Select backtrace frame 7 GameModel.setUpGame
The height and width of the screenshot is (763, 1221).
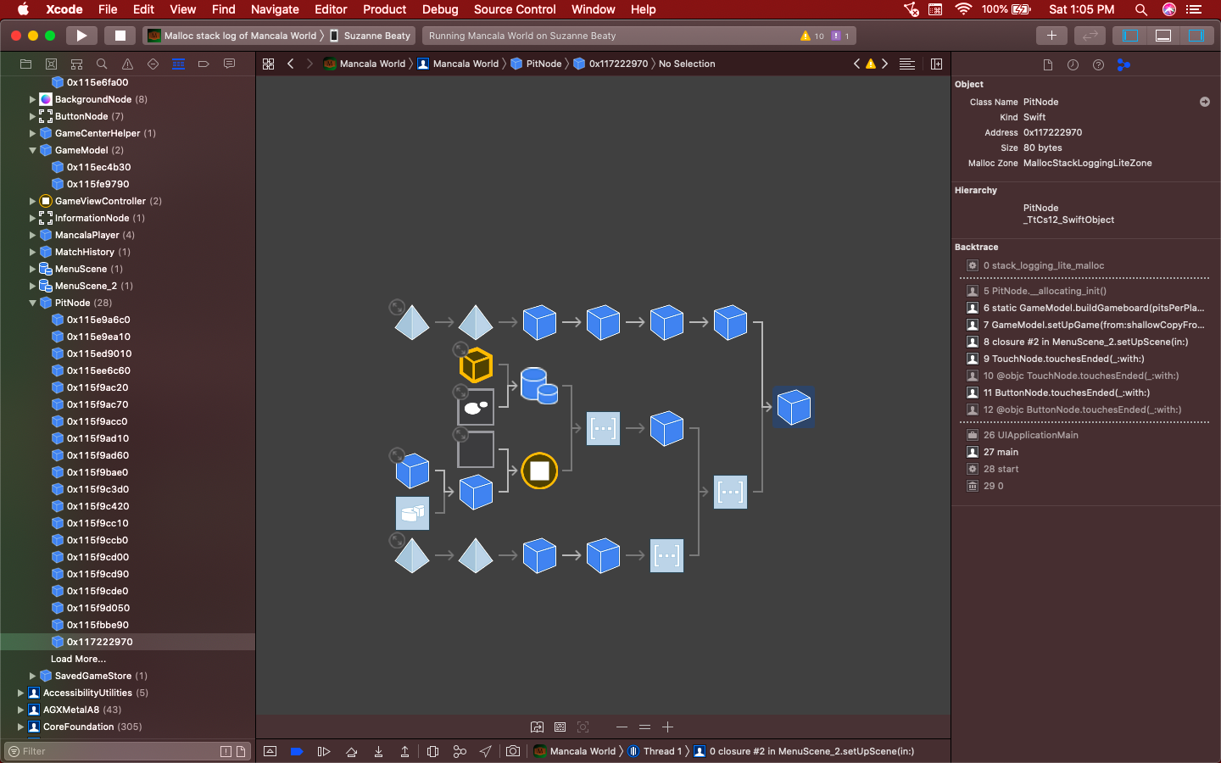[x=1086, y=325]
